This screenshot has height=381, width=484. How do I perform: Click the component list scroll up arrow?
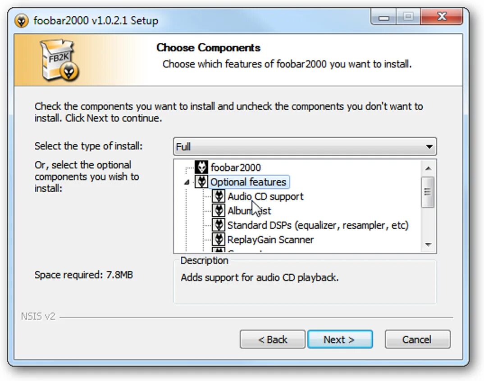428,168
